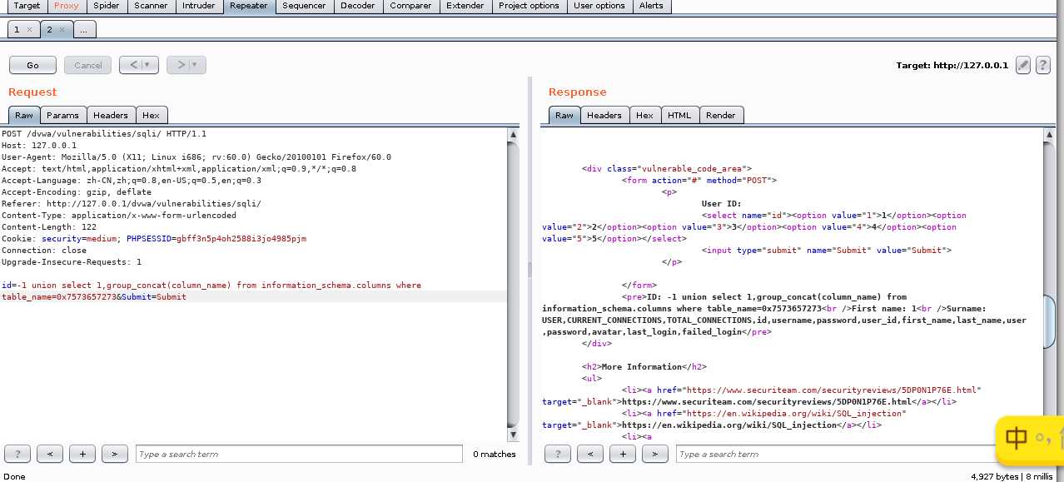The width and height of the screenshot is (1064, 482).
Task: Find previous match in request pane
Action: coord(50,454)
